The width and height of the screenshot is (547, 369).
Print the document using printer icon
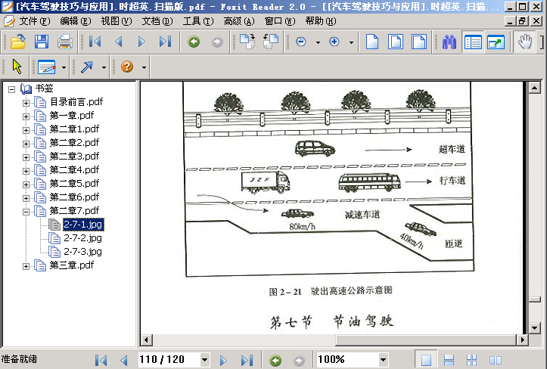[x=64, y=42]
